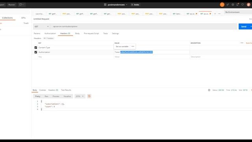Select Preview response view
Viewport: 252px width, 142px height.
tap(56, 96)
